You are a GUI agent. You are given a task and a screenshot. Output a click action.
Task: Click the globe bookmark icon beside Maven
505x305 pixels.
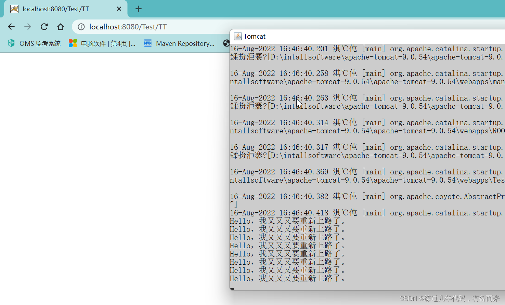tap(226, 43)
